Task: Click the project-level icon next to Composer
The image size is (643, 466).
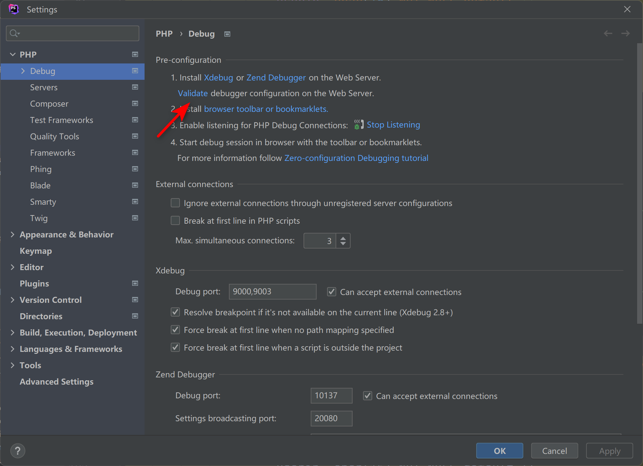Action: pyautogui.click(x=135, y=104)
